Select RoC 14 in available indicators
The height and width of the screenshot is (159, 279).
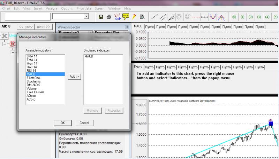click(45, 67)
